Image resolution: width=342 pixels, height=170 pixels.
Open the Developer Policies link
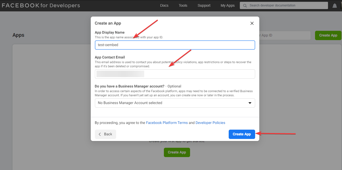point(210,123)
